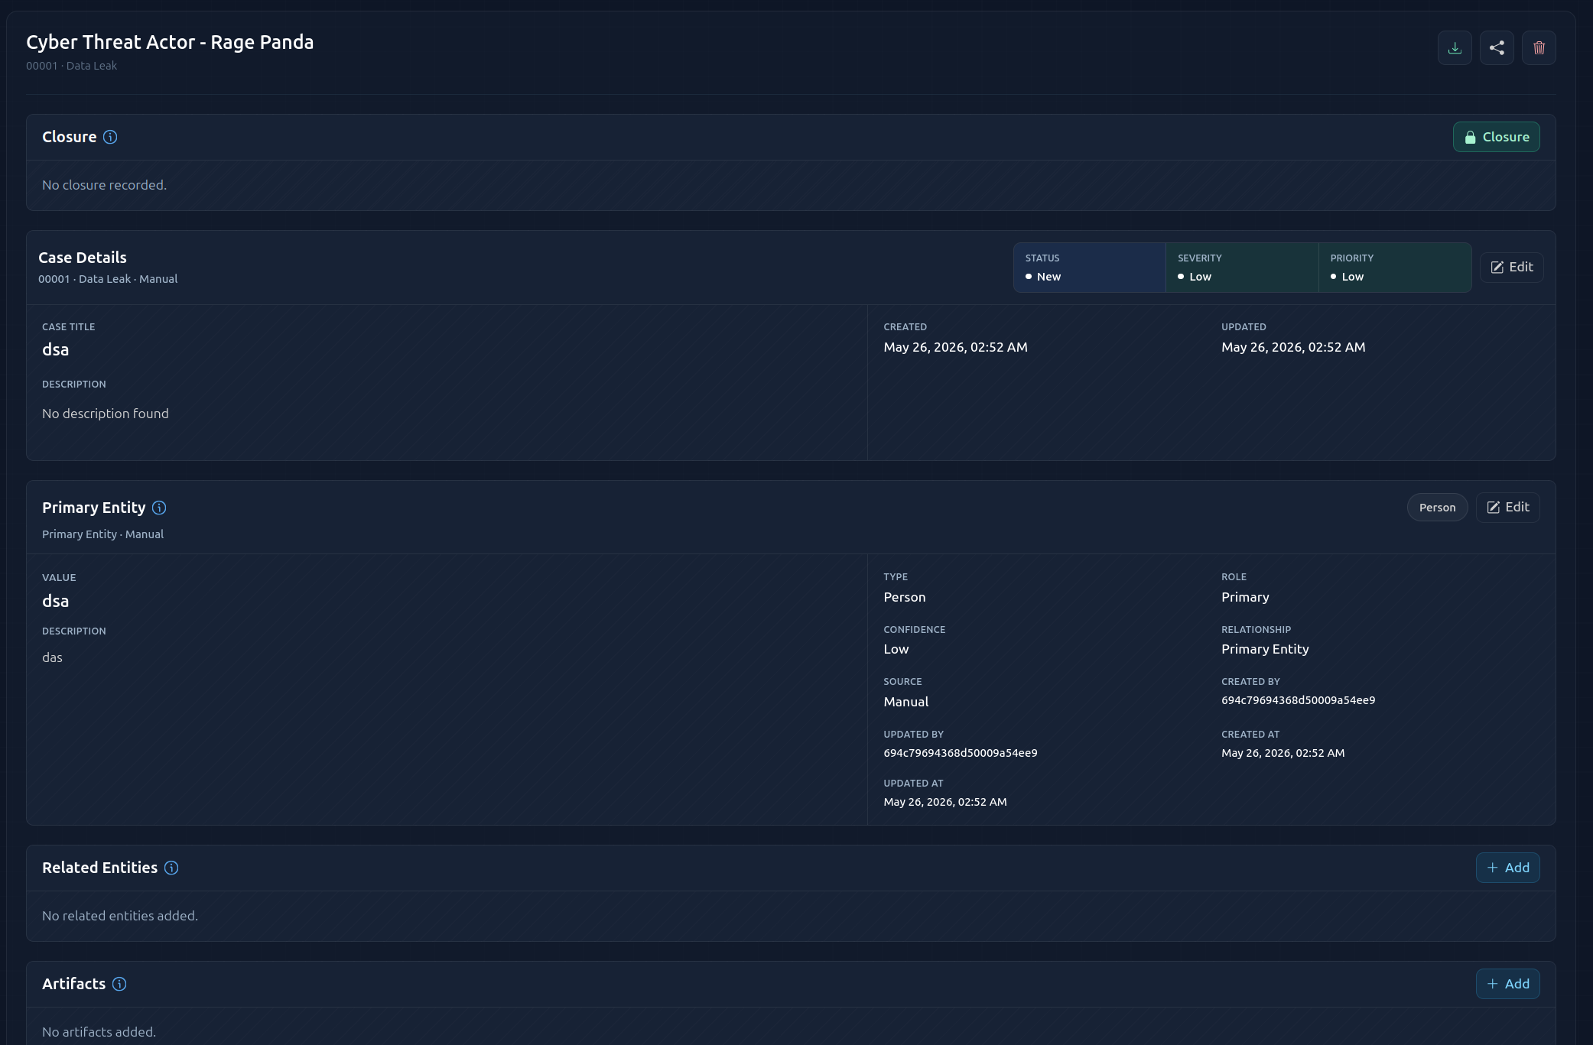Open the share case icon
This screenshot has width=1593, height=1045.
1497,47
